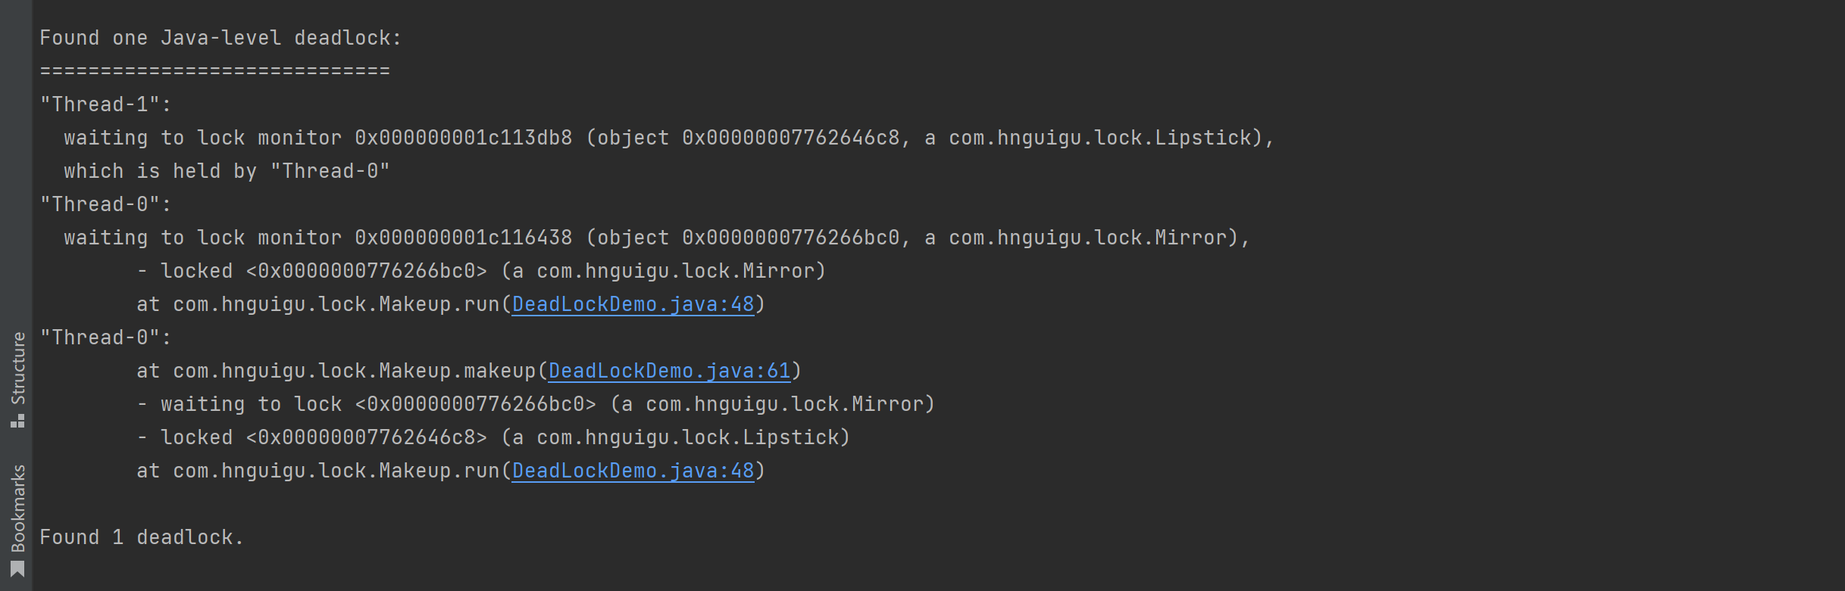Click the monitor address 0x000000001c113db8 text
Viewport: 1845px width, 591px height.
[464, 138]
